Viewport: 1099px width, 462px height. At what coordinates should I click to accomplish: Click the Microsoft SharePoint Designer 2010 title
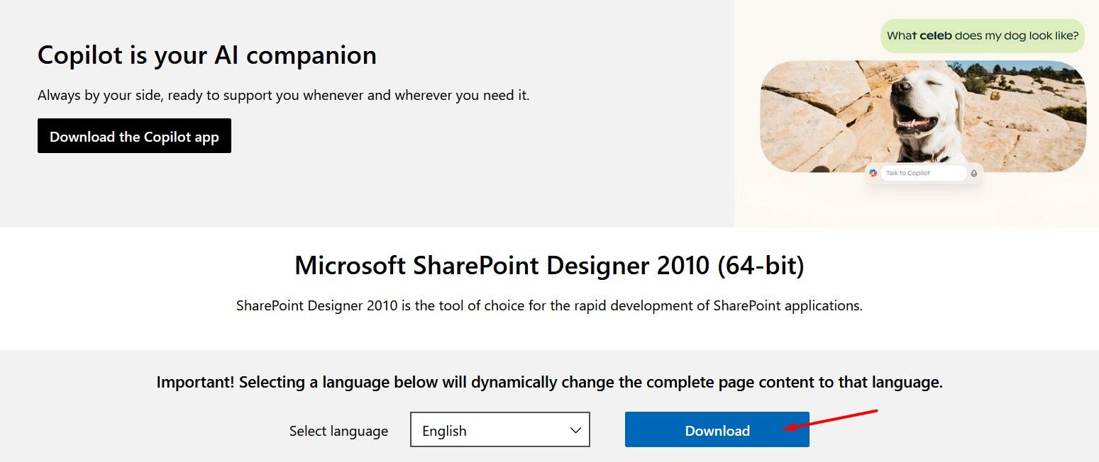tap(549, 266)
